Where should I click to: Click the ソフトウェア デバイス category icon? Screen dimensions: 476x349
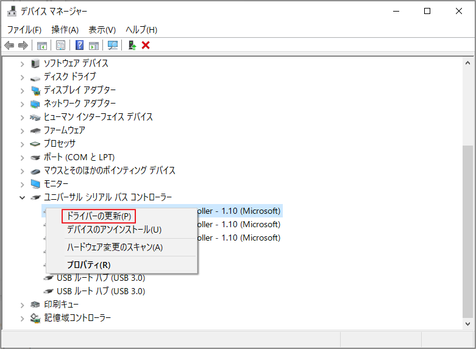coord(35,63)
